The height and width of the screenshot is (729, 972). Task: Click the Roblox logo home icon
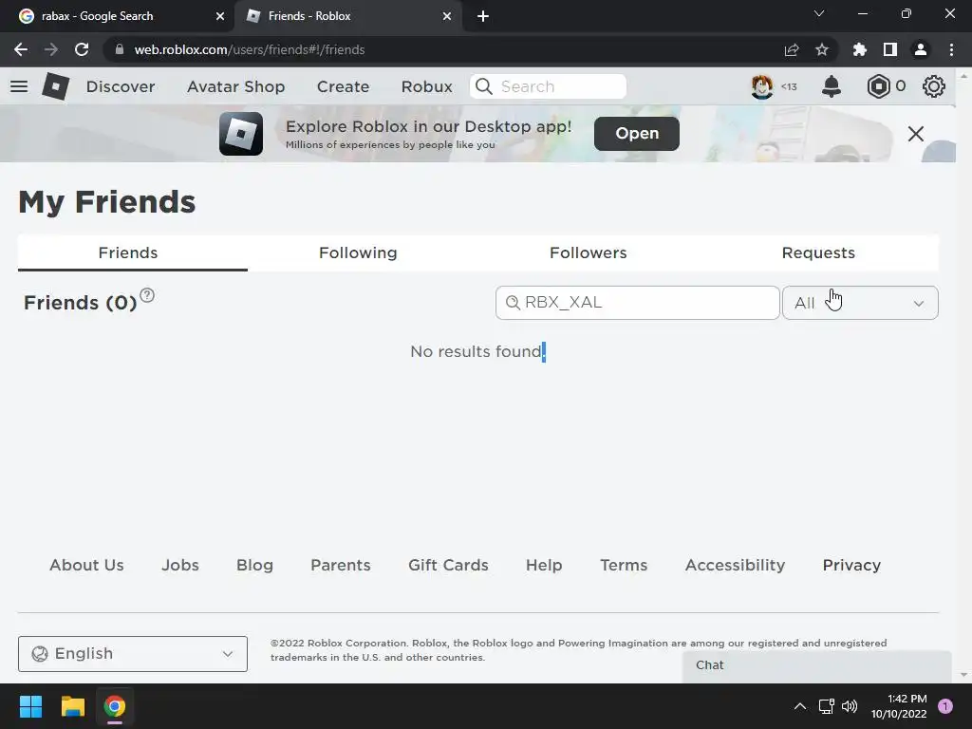[55, 86]
